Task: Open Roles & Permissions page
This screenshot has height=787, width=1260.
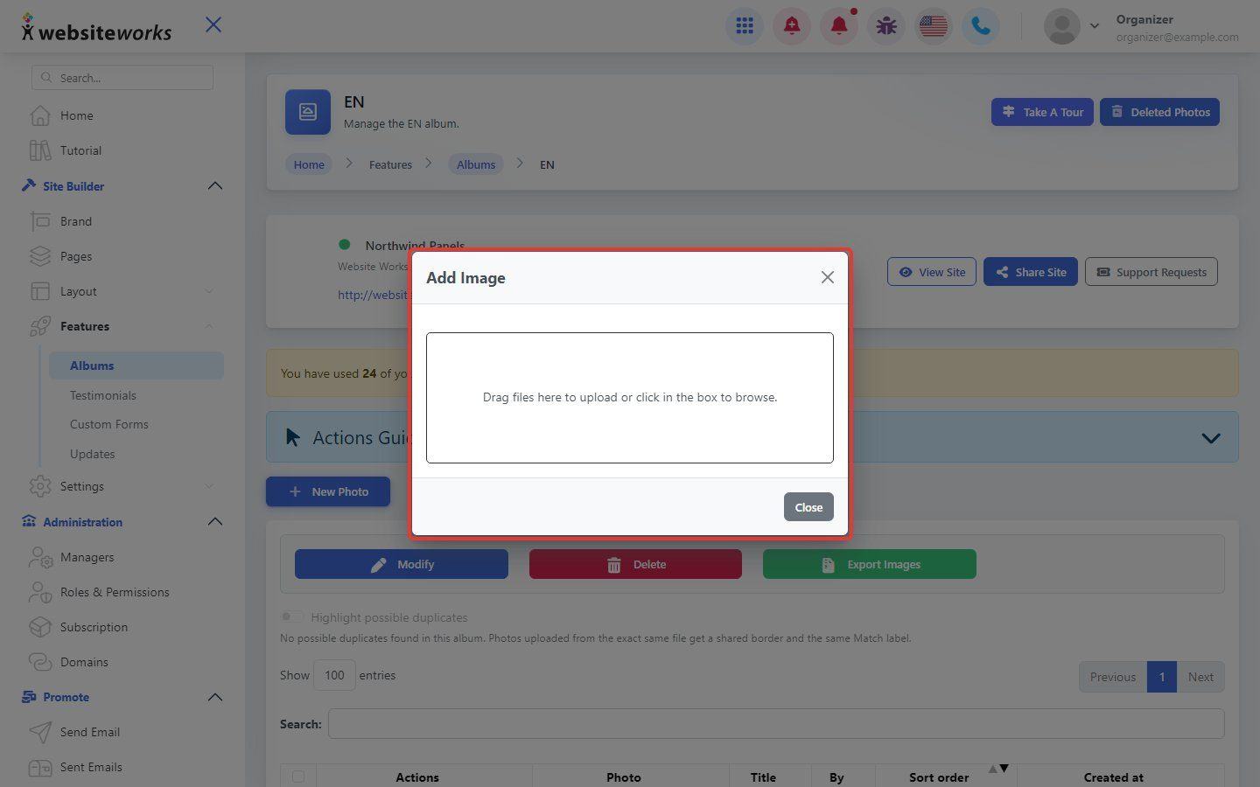Action: 115,592
